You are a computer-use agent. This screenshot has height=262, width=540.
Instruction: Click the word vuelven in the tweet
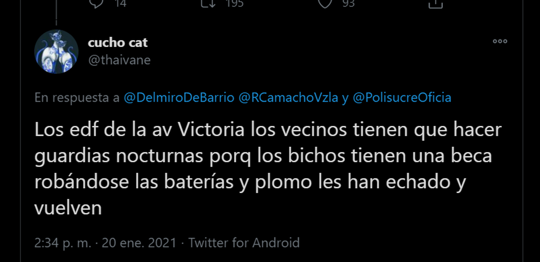[68, 208]
